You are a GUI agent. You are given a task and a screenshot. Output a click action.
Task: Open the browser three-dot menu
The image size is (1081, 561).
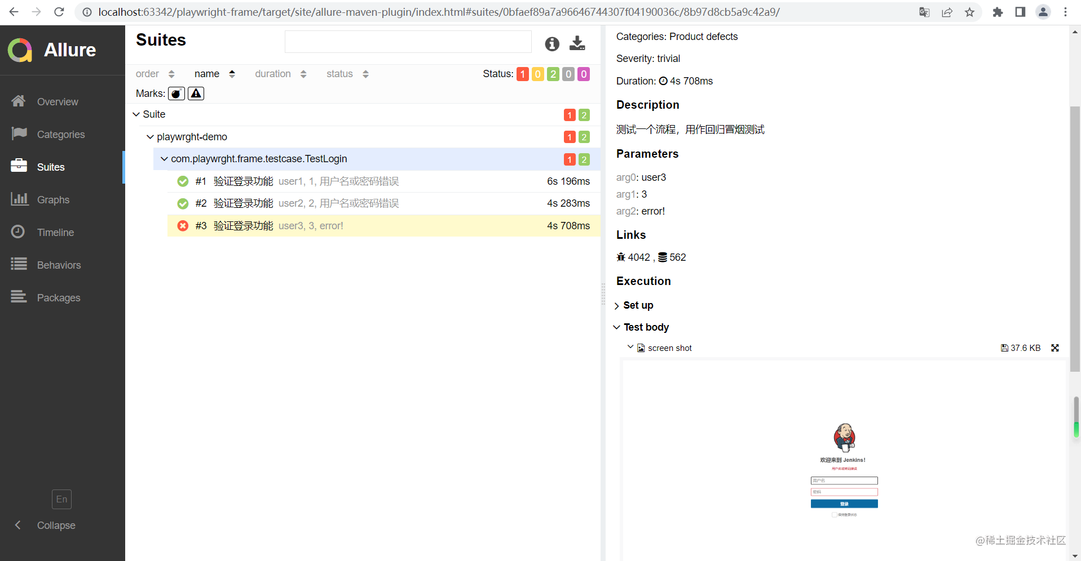tap(1065, 12)
